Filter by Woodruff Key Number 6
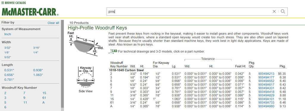 pos(5,107)
